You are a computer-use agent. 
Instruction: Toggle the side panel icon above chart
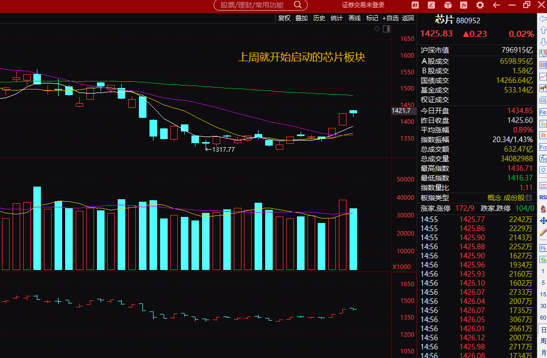pos(386,29)
